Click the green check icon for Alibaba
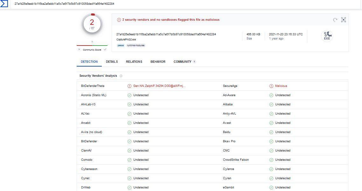Image resolution: width=362 pixels, height=191 pixels. tap(271, 104)
